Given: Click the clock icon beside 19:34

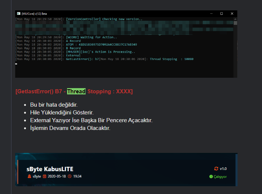Looking at the screenshot, I should (x=70, y=176).
